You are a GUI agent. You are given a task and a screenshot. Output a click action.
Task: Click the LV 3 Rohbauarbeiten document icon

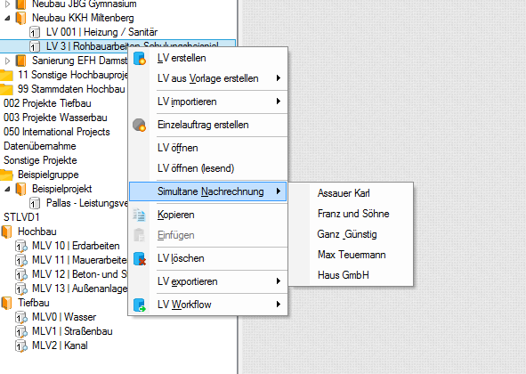35,46
